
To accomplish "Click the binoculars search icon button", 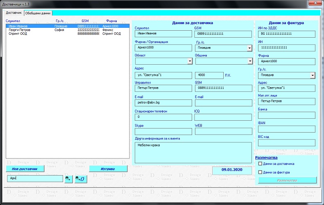I will tap(68, 179).
